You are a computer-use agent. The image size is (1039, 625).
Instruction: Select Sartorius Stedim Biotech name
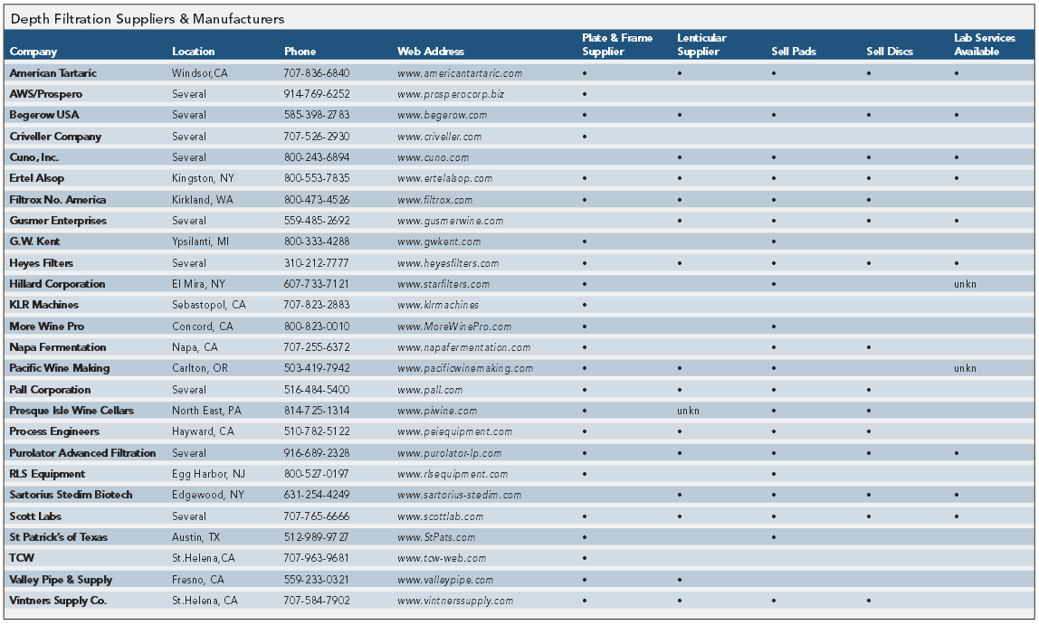(x=71, y=496)
